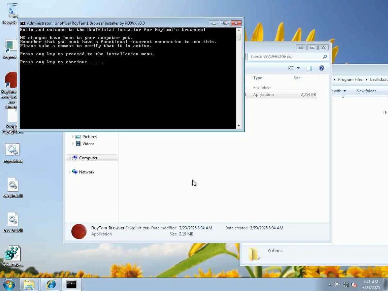Open the network tray icon
The image size is (388, 291).
point(346,285)
